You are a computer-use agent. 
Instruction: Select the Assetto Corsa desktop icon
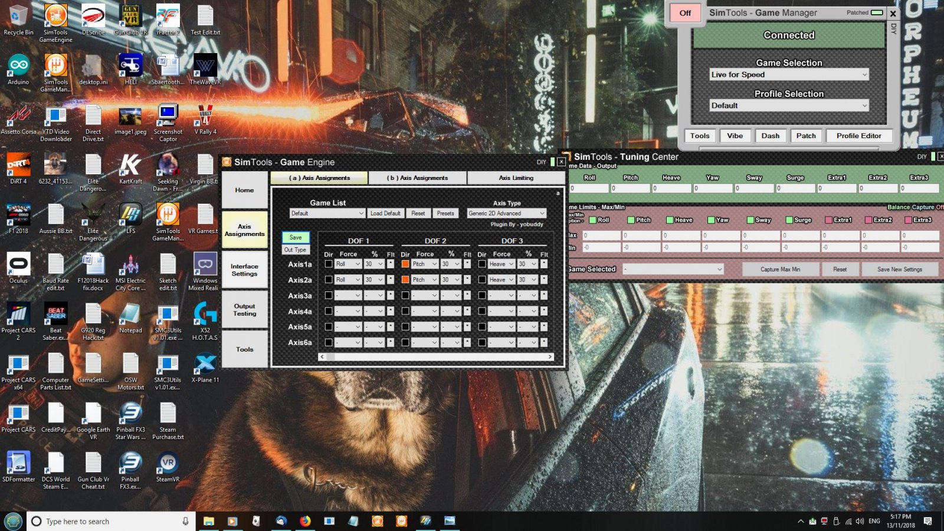pos(18,119)
